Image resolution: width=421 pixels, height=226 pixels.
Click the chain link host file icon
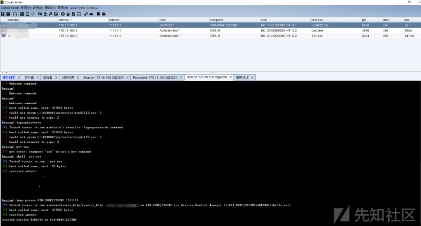[x=86, y=14]
